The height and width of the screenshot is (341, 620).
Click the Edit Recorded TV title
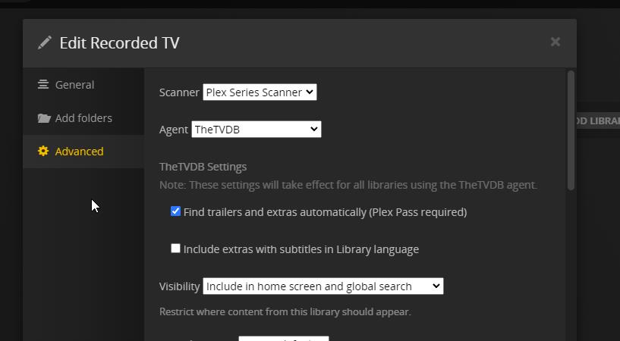click(x=119, y=42)
